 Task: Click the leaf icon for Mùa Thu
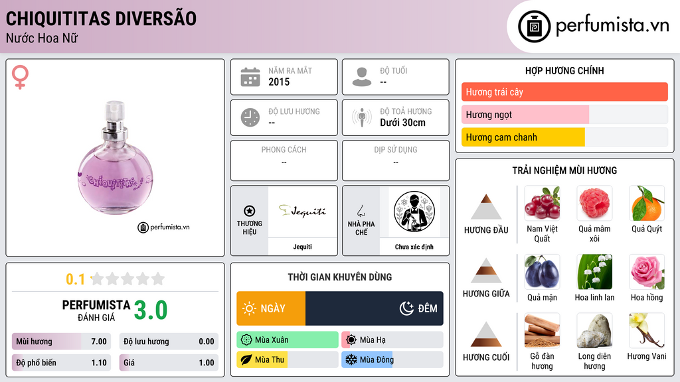[x=246, y=360]
